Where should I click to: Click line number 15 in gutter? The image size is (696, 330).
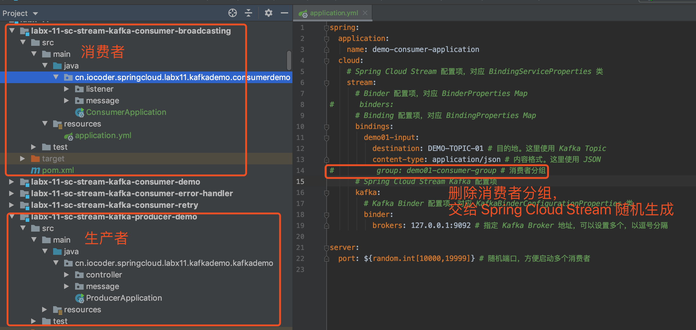coord(300,182)
